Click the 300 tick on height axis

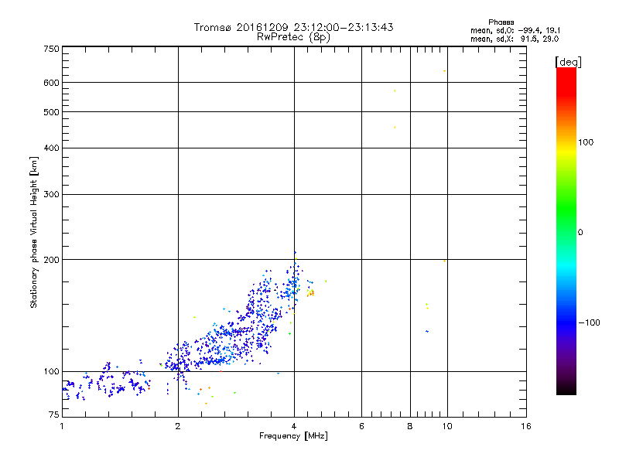coord(51,194)
